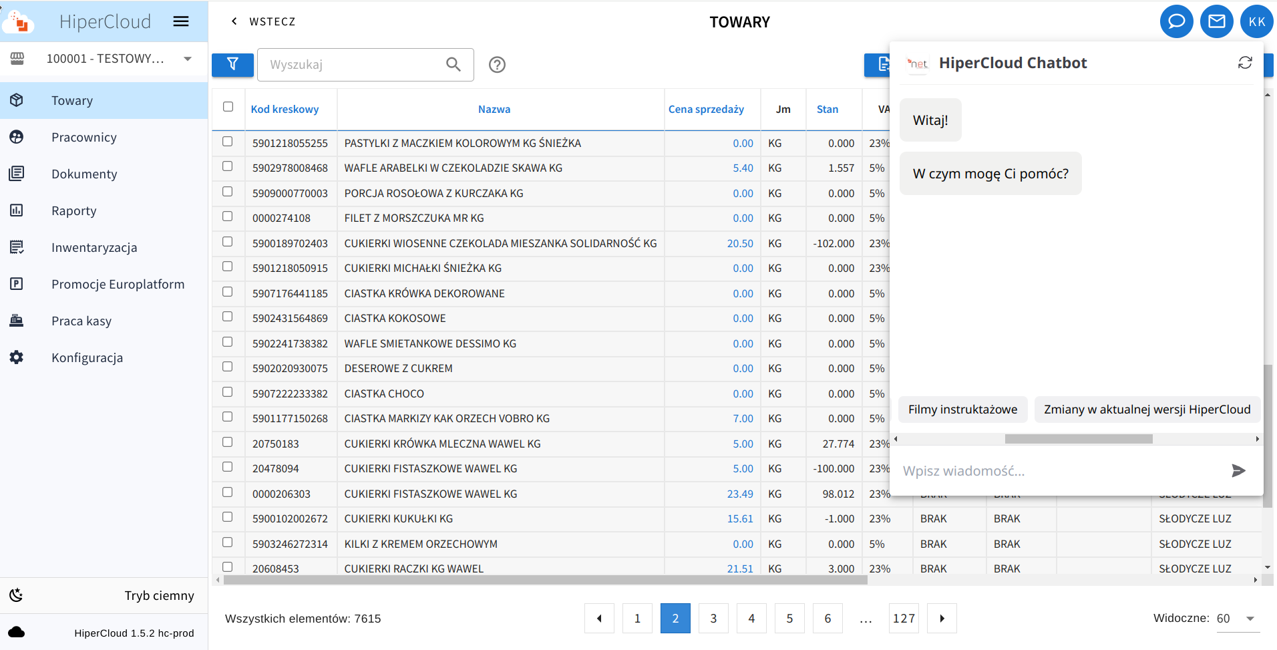Screen dimensions: 1277x650
Task: Check the row for DESEROWE Z CUKREM
Action: (x=228, y=367)
